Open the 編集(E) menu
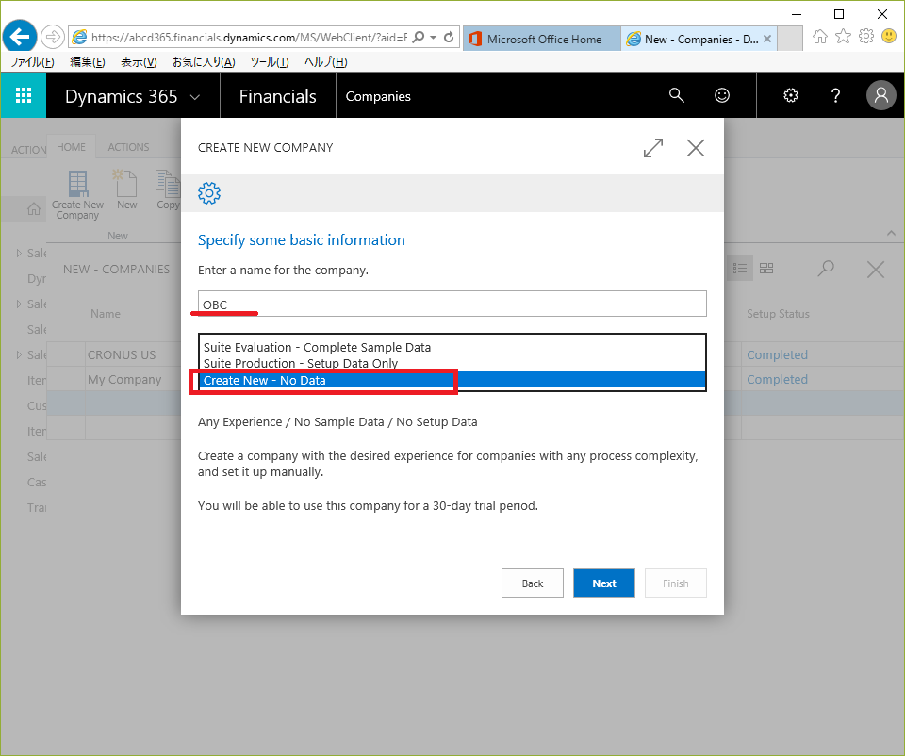Screen dimensions: 905x756 (87, 62)
